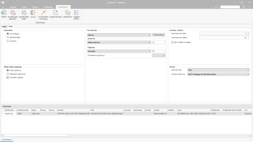Open the log file via Logdatei öffnen
The width and height of the screenshot is (253, 142).
point(77,13)
